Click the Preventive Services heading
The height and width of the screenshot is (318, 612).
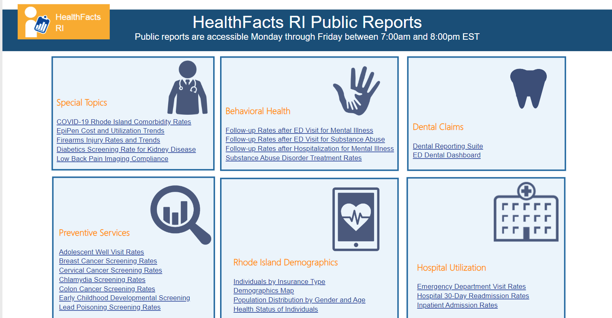(94, 233)
